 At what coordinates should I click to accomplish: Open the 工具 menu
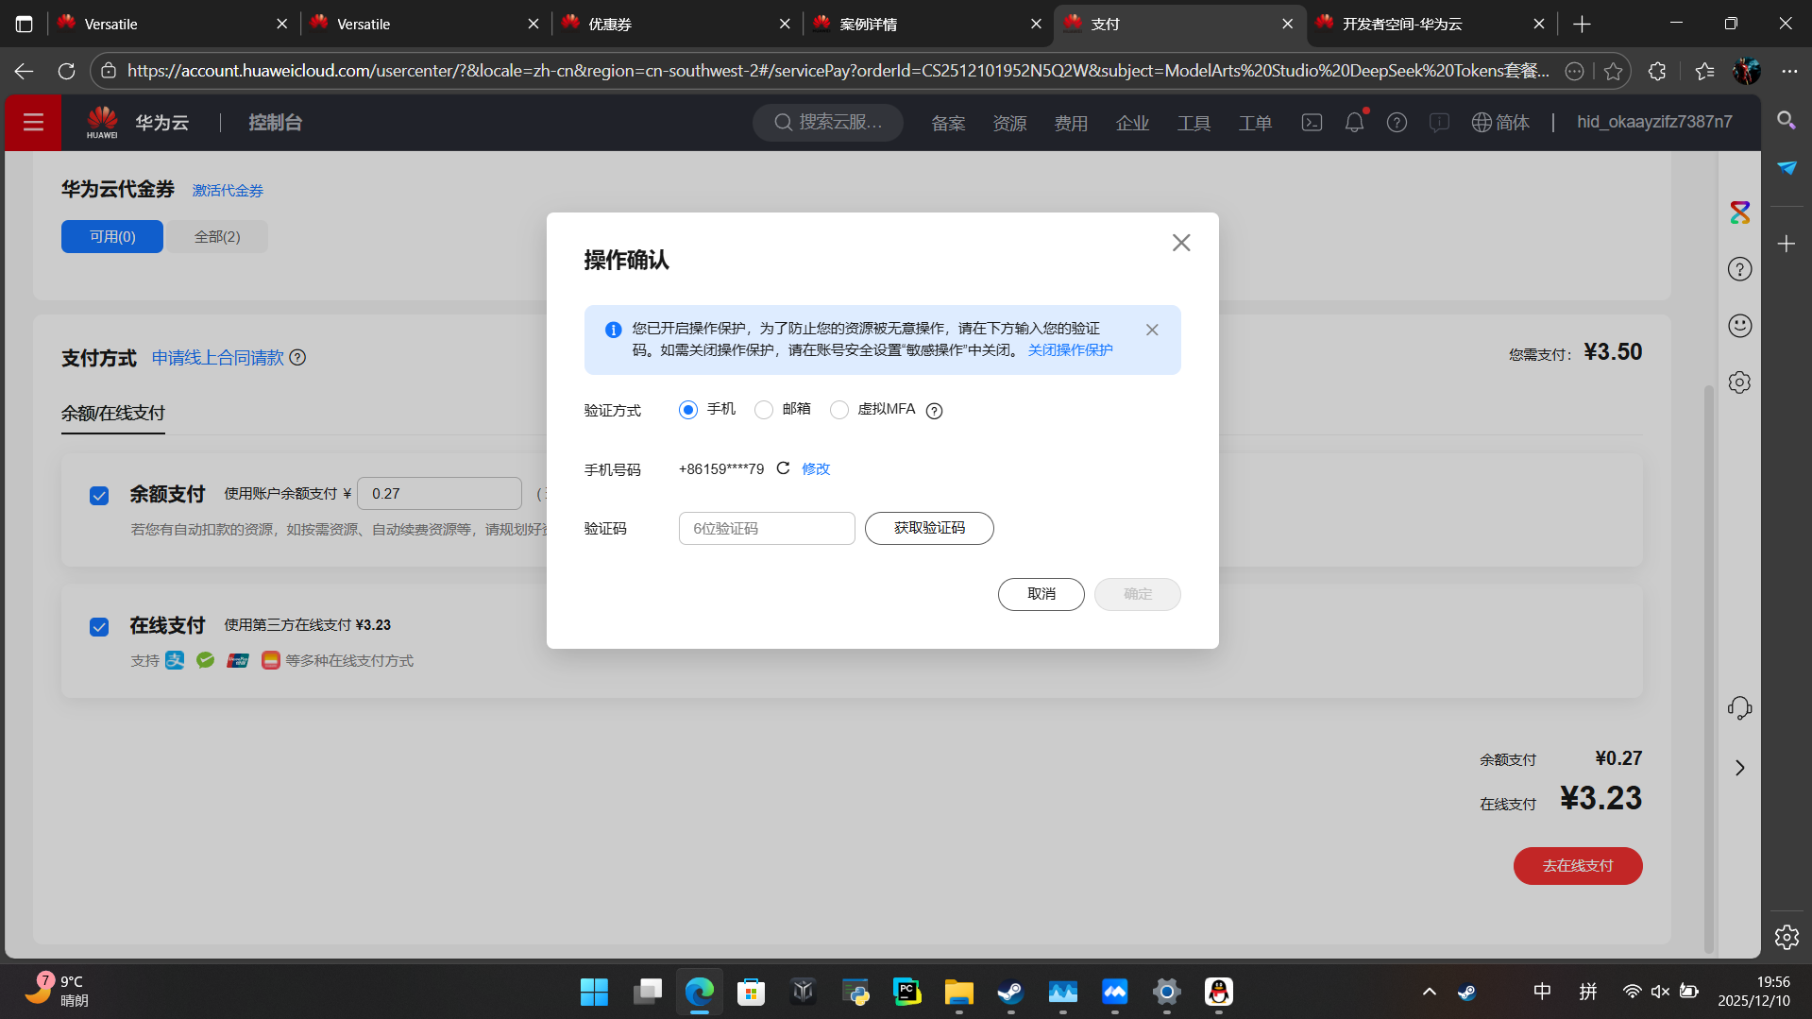[x=1194, y=124]
